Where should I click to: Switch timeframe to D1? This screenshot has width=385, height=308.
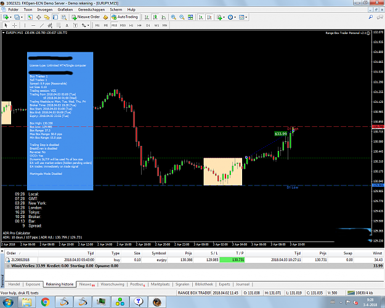(x=148, y=25)
